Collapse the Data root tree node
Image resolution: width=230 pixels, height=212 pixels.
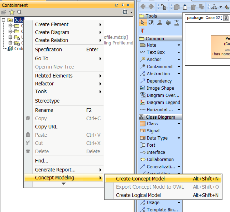[x=3, y=20]
